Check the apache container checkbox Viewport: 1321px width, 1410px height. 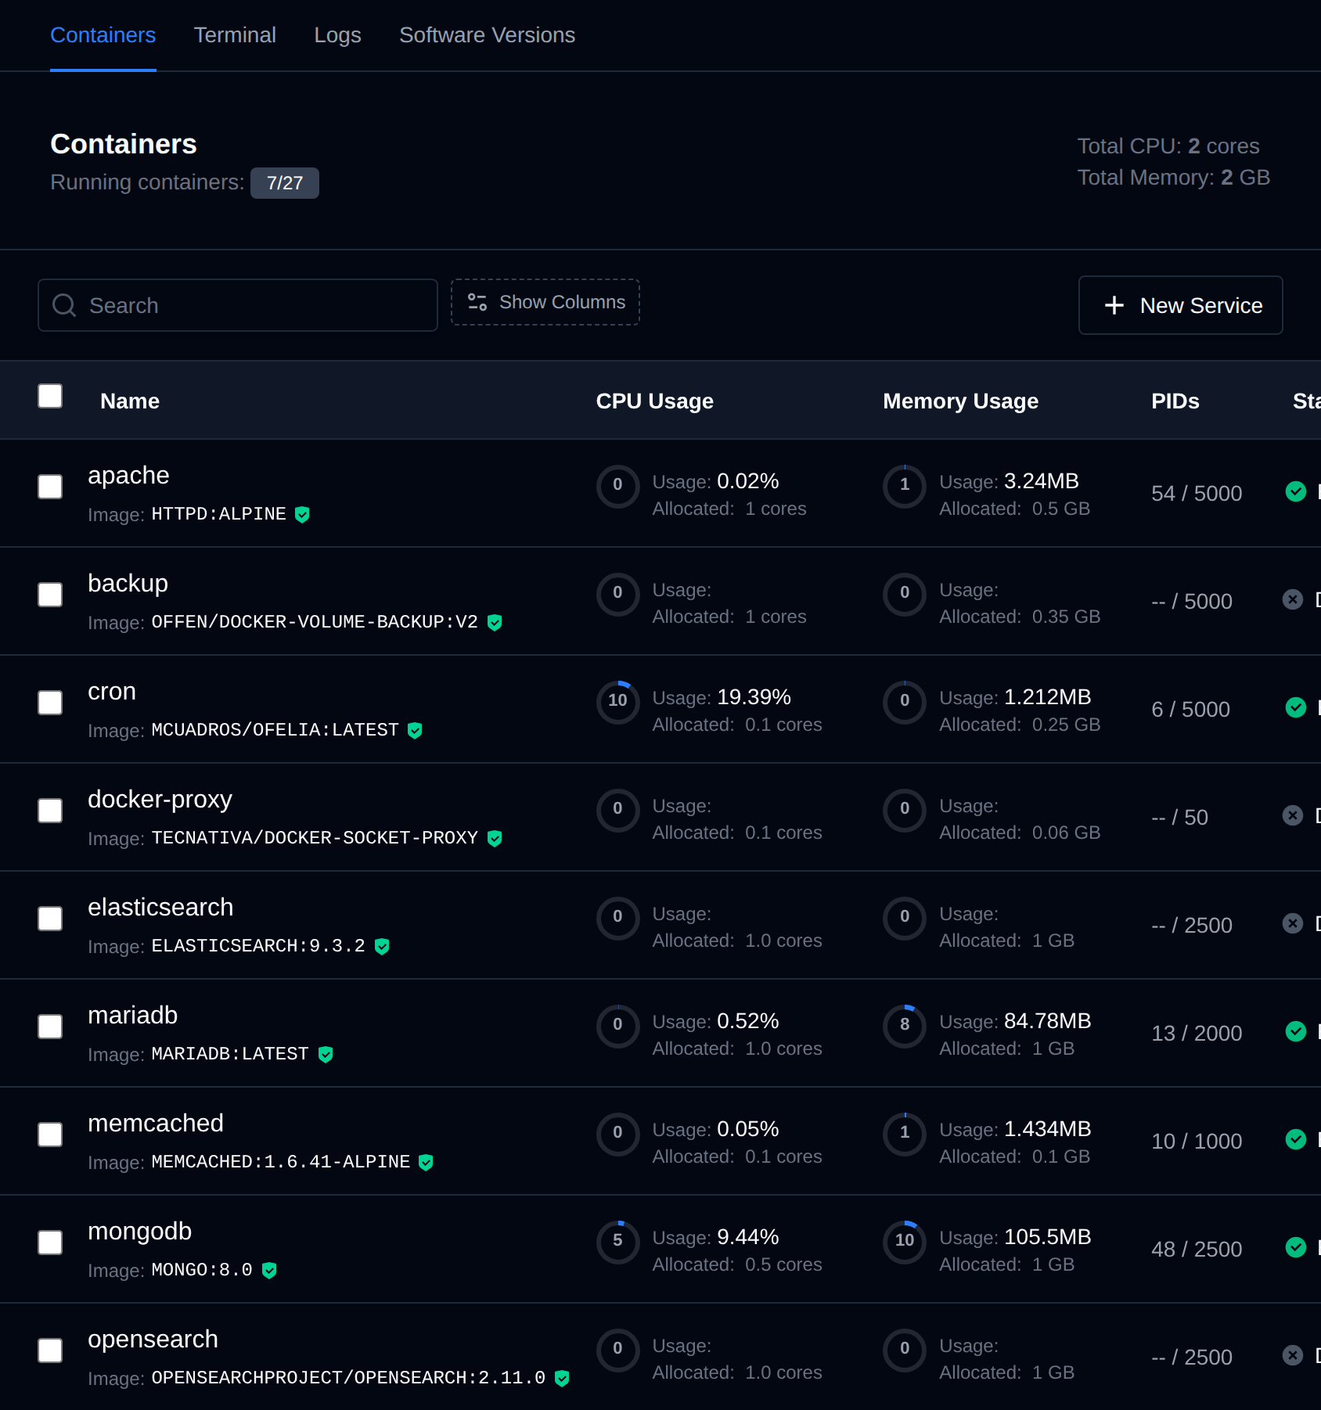click(50, 487)
